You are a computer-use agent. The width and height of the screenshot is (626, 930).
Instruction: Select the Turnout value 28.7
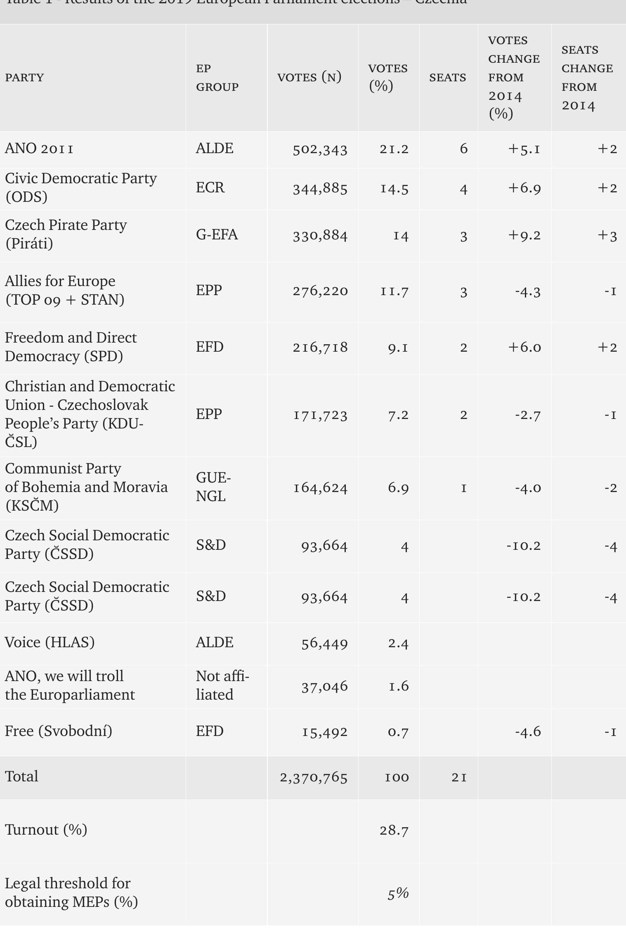click(x=394, y=830)
